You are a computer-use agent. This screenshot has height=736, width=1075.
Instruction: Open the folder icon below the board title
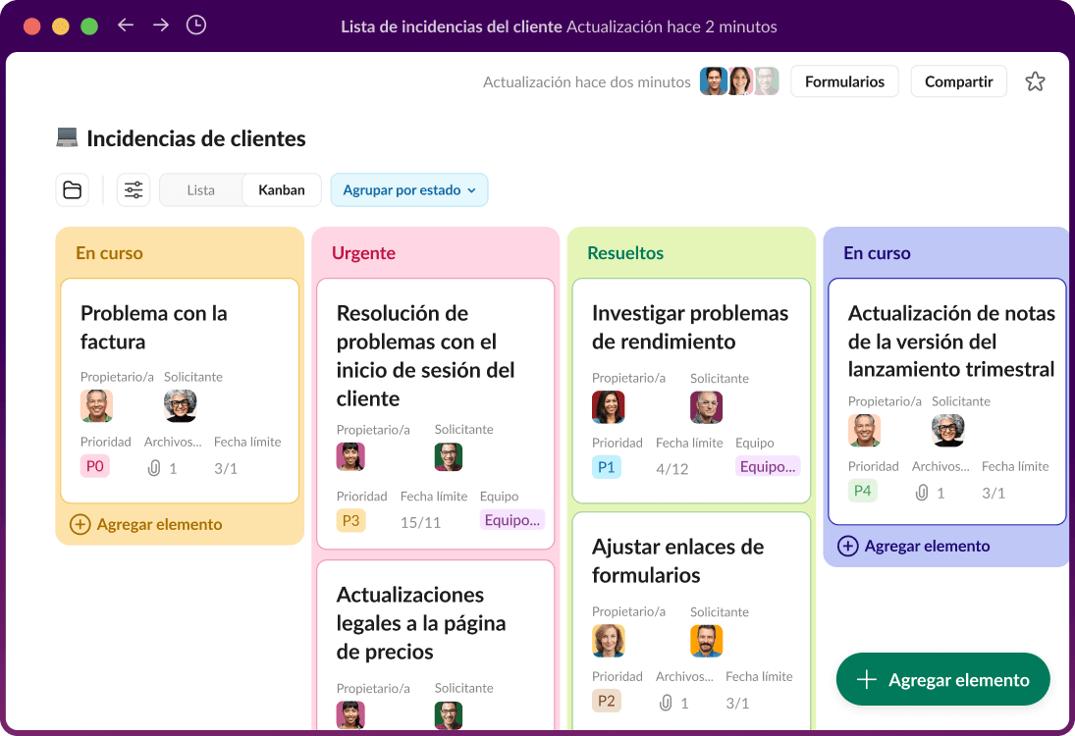72,189
